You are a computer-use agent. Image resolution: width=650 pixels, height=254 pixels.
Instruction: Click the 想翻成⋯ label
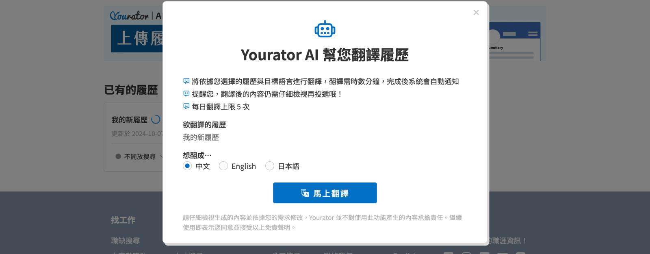click(x=197, y=155)
